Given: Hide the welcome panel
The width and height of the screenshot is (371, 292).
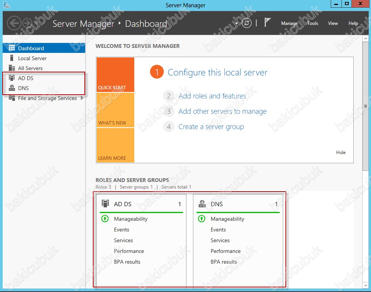Looking at the screenshot, I should coord(341,153).
